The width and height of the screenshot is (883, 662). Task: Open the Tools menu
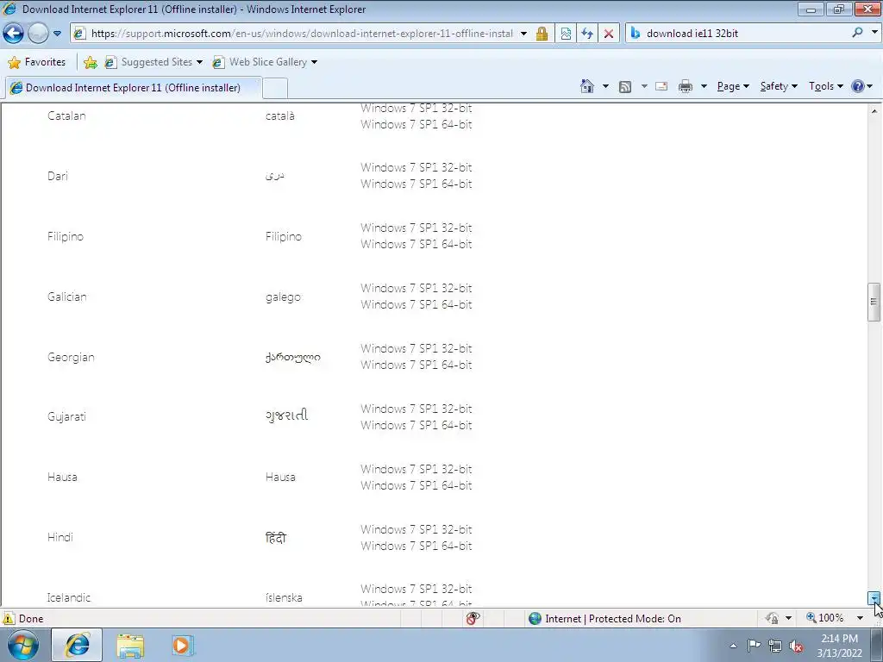(x=825, y=86)
